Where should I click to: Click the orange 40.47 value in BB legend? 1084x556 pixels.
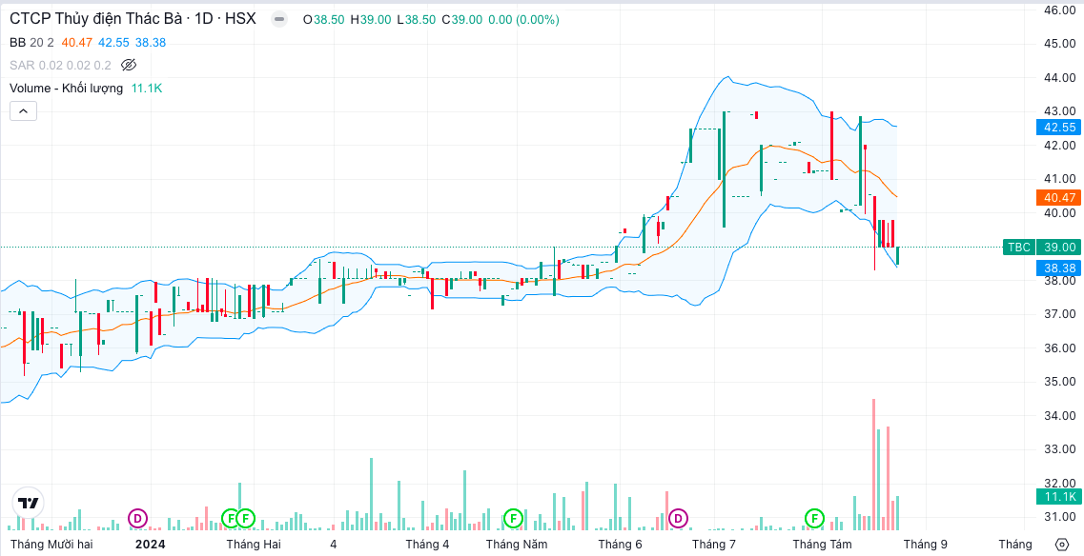pos(76,43)
